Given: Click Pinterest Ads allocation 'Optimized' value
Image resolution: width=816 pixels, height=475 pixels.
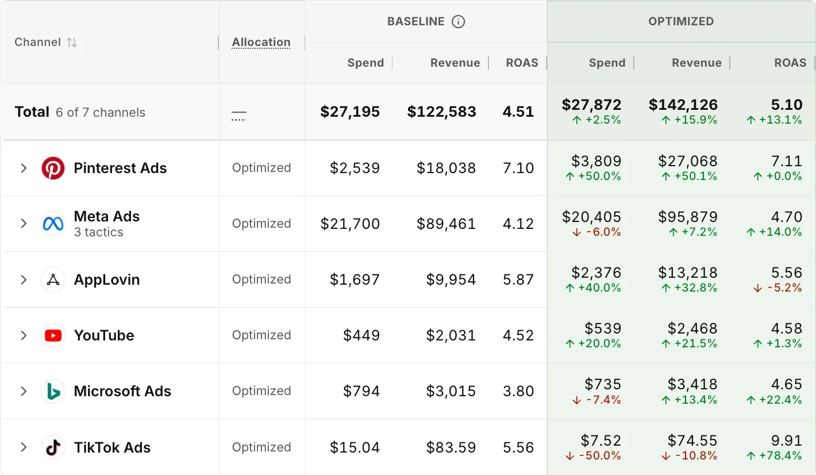Looking at the screenshot, I should click(x=261, y=168).
